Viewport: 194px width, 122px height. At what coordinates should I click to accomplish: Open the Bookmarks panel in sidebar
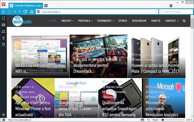pyautogui.click(x=3, y=18)
